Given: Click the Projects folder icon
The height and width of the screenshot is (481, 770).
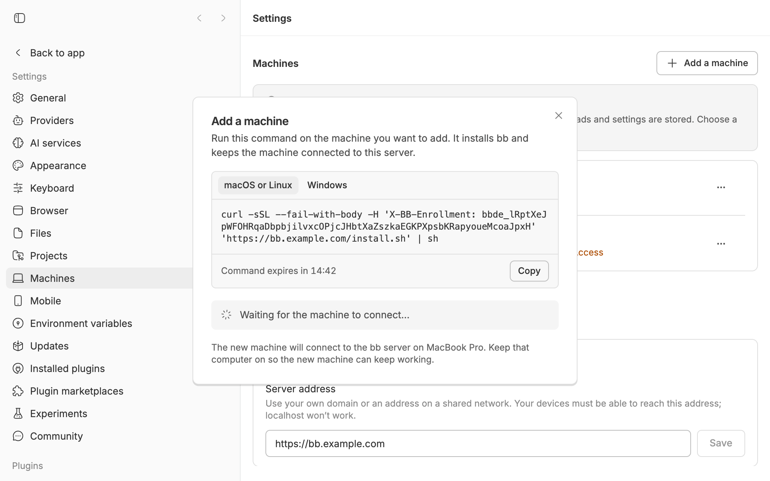Looking at the screenshot, I should [18, 256].
